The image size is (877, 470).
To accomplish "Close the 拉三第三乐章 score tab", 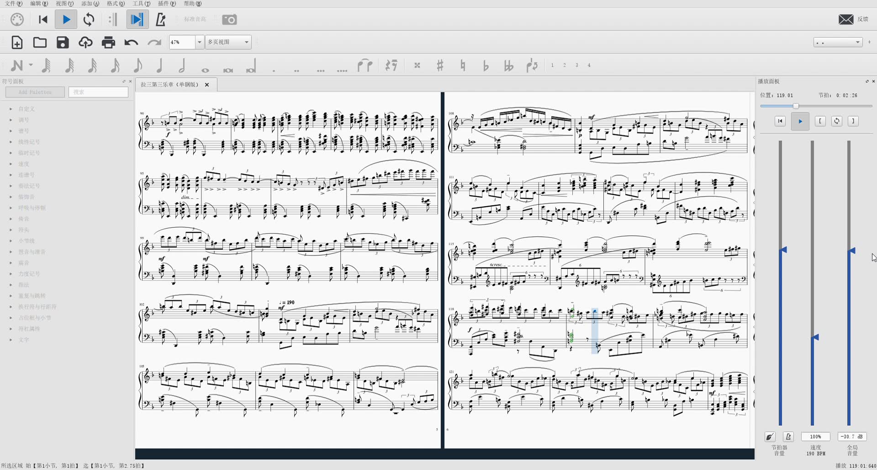I will click(207, 85).
